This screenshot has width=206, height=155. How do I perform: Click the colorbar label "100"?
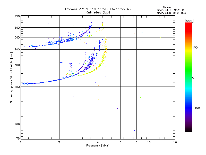pyautogui.click(x=195, y=48)
